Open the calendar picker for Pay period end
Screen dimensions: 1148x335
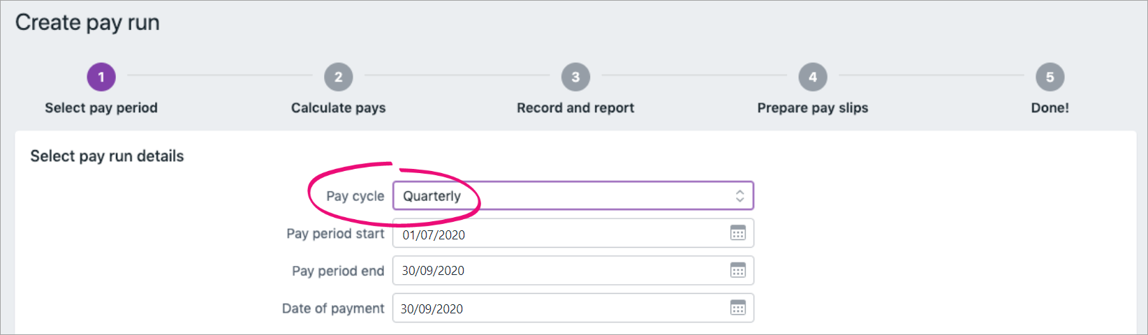737,271
